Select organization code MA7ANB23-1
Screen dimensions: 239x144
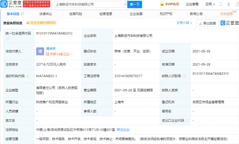47,76
